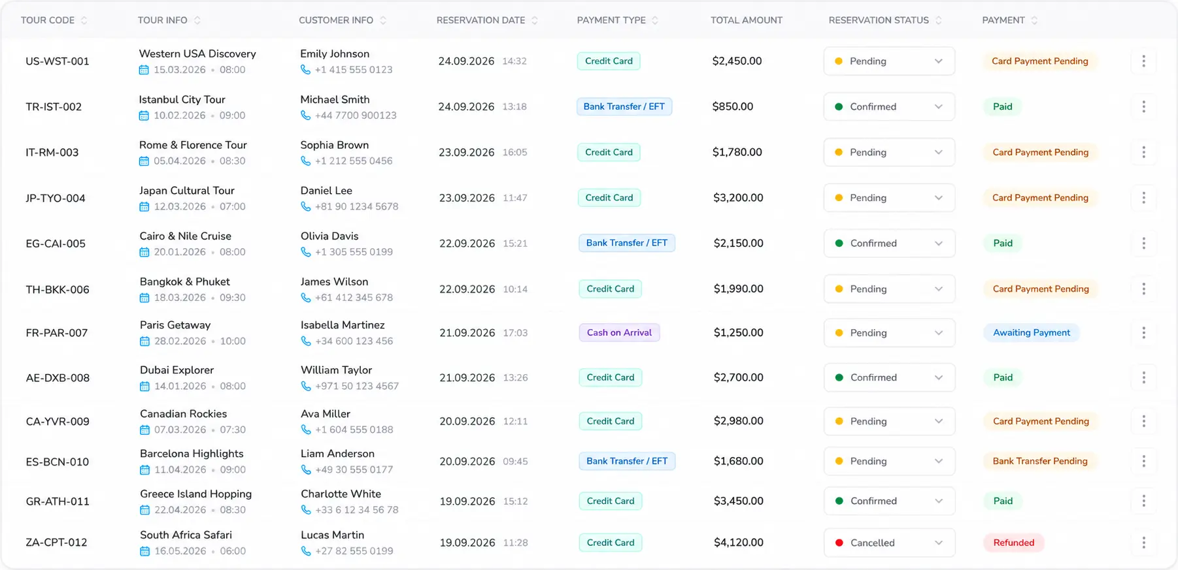
Task: Open the Confirmed status dropdown for TR-IST-002
Action: [x=889, y=106]
